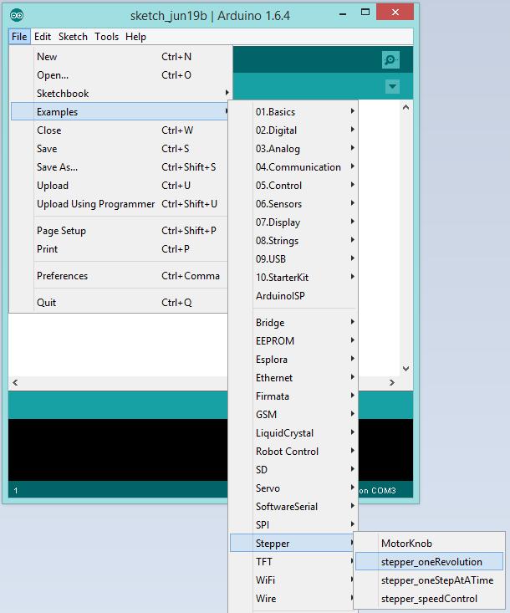This screenshot has height=613, width=510.
Task: Expand Firmata library examples
Action: click(293, 396)
